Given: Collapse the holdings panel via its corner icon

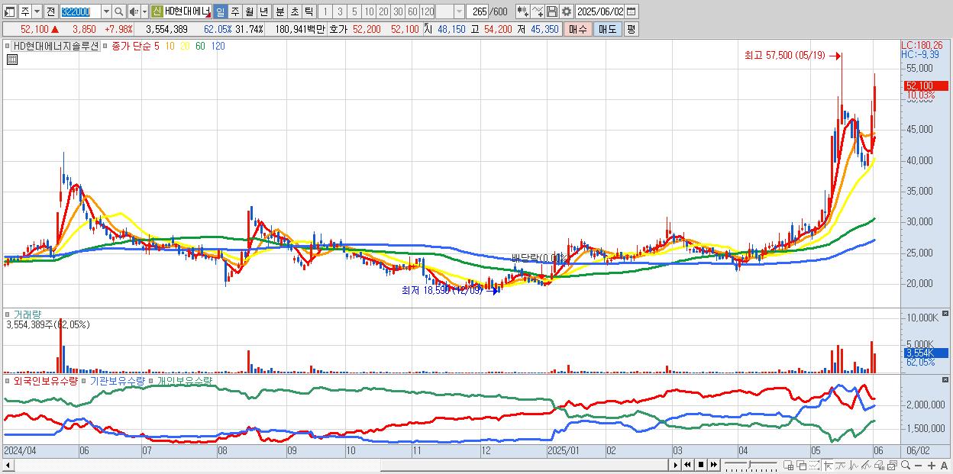Looking at the screenshot, I should point(945,379).
